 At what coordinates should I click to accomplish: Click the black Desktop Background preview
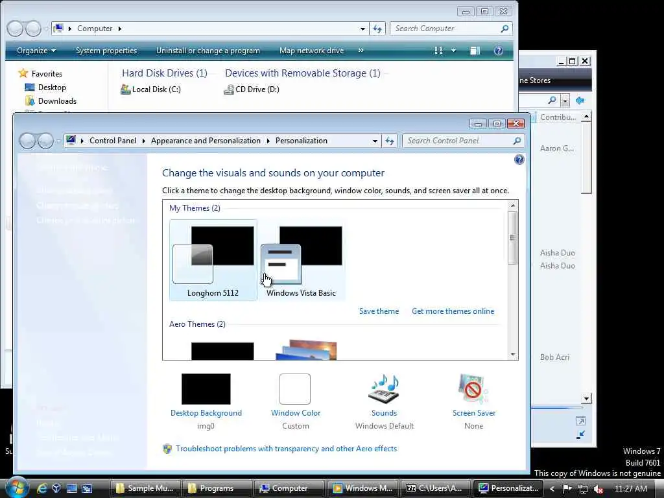tap(206, 389)
